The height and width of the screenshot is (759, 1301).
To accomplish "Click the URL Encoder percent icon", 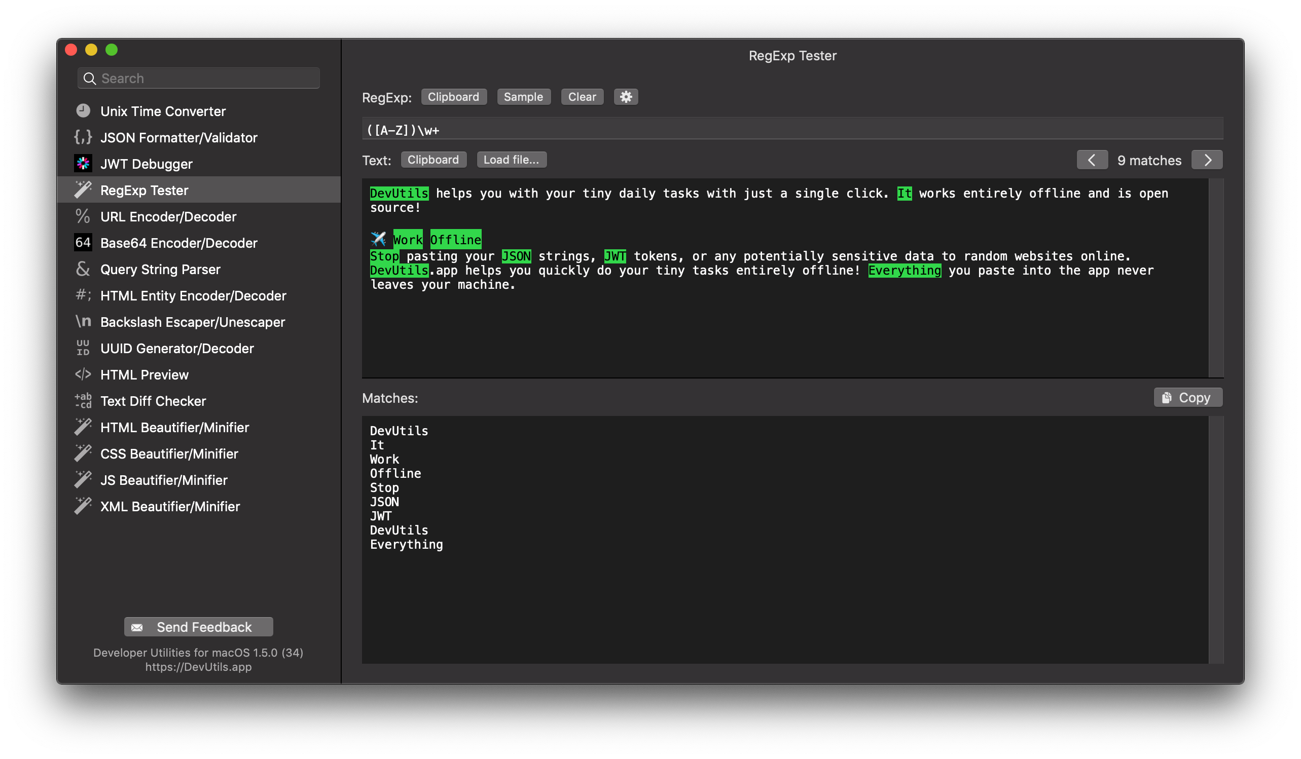I will 83,216.
